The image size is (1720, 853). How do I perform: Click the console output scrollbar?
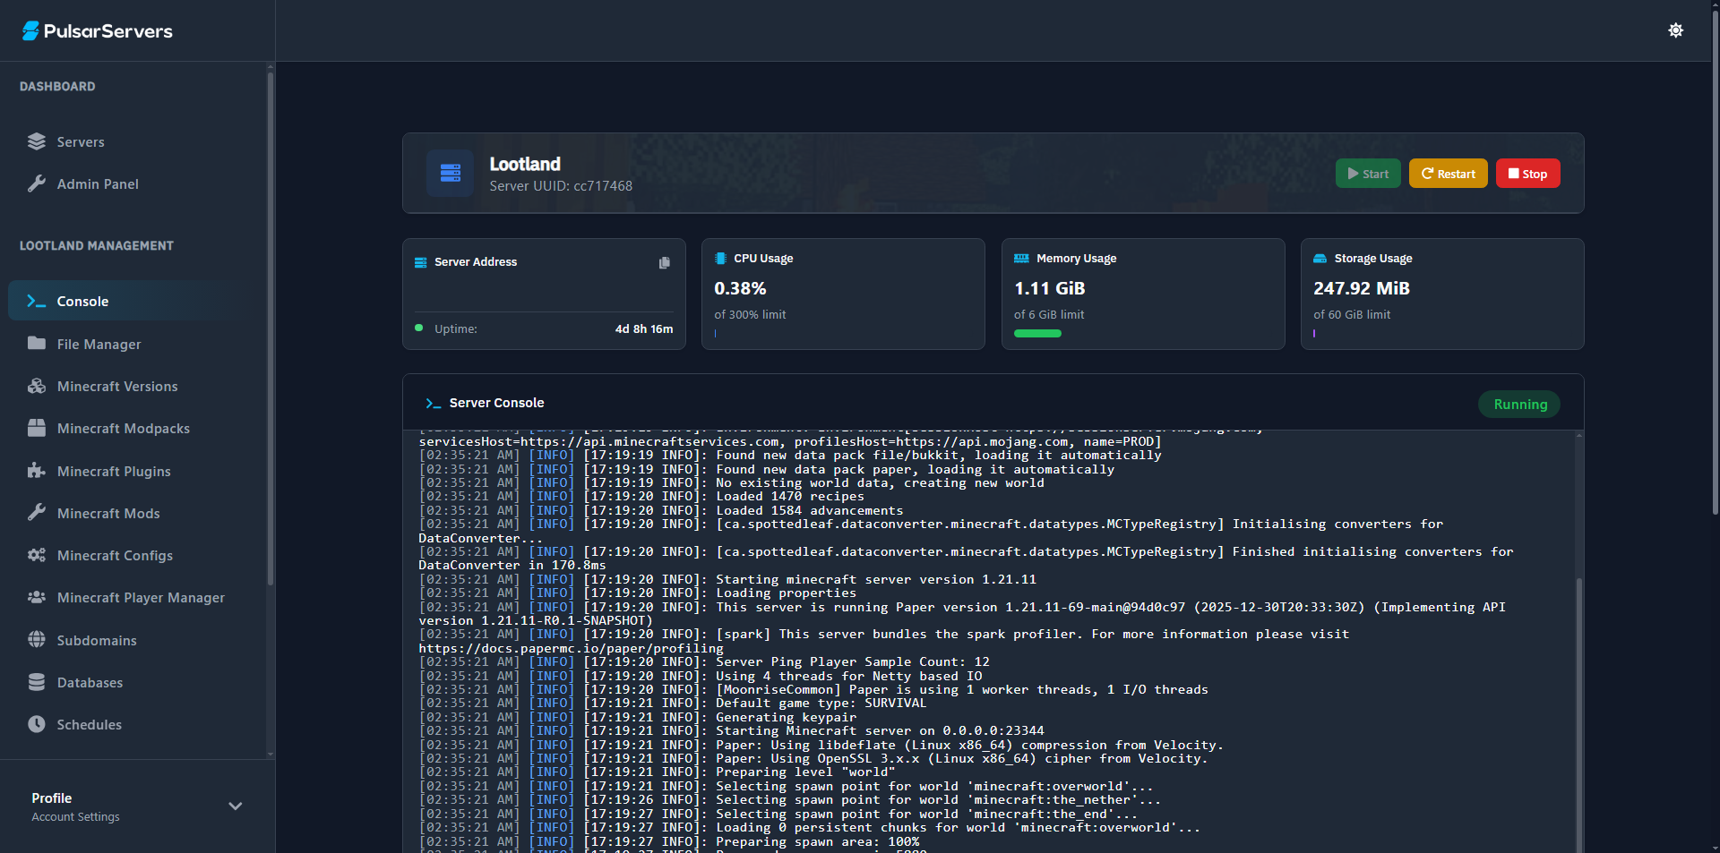1578,716
